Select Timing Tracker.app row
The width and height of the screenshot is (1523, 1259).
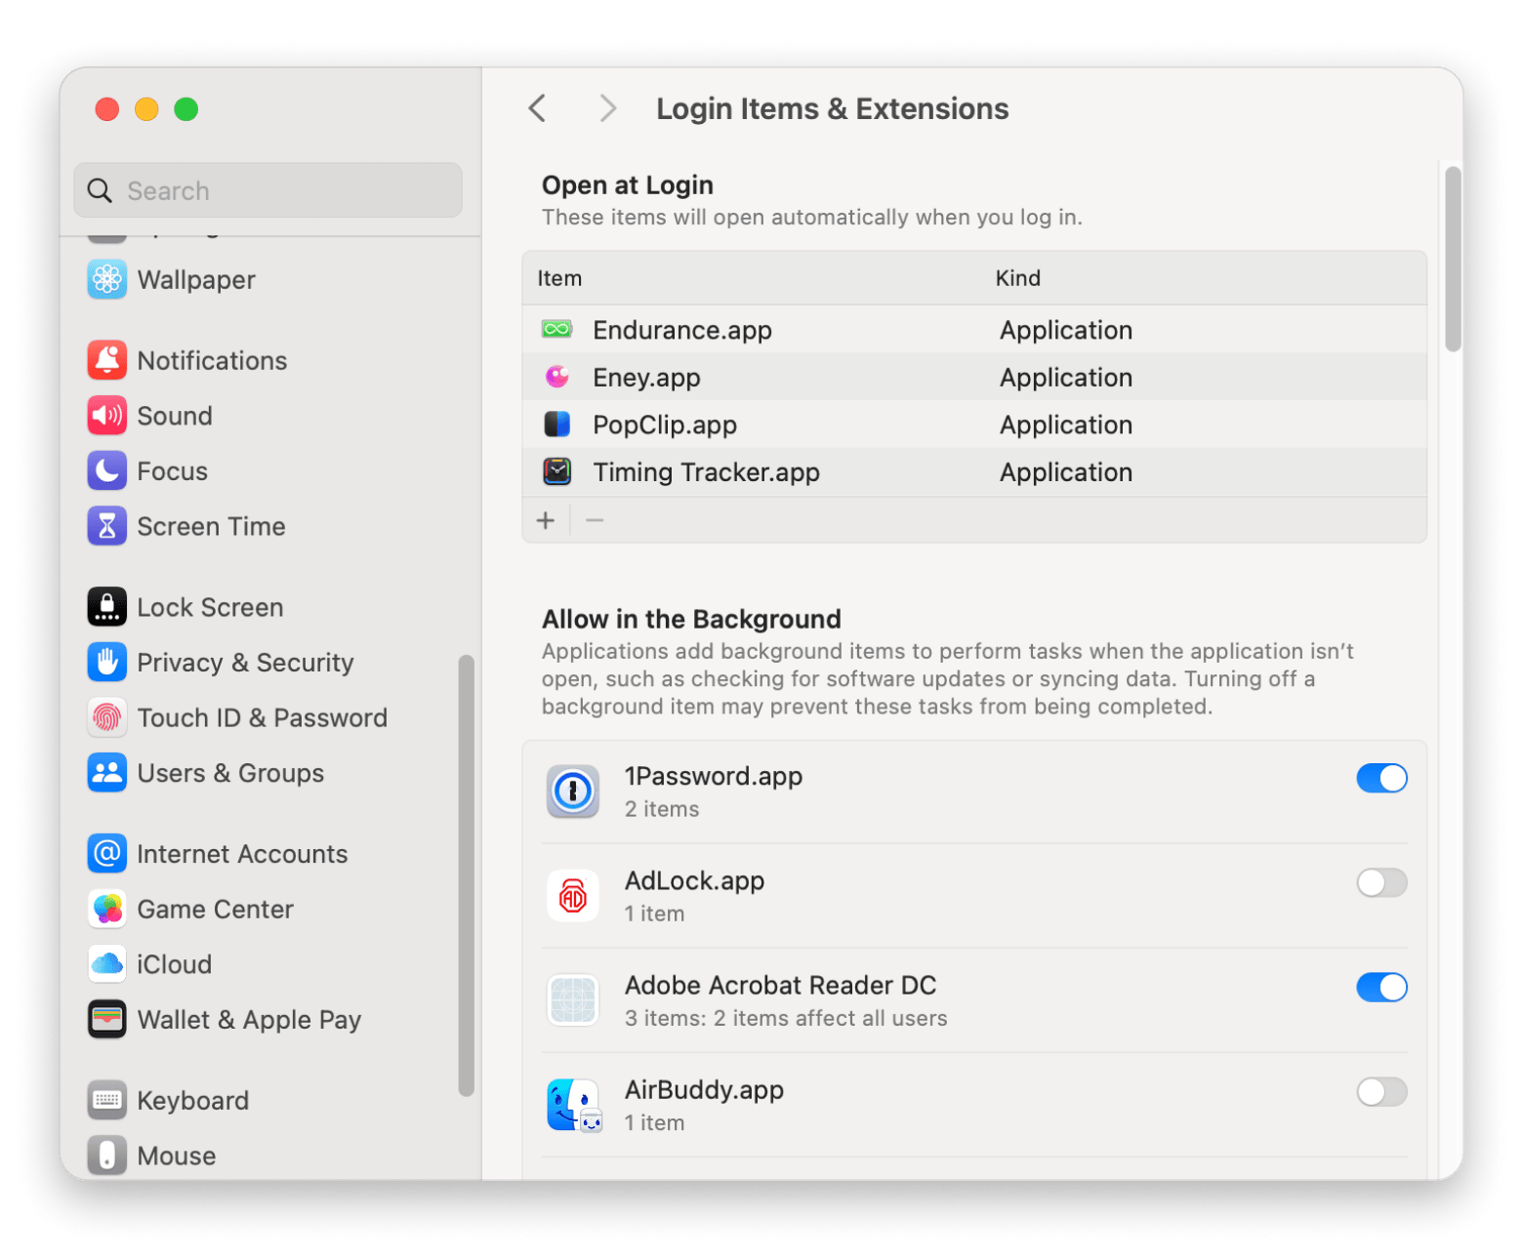click(706, 472)
